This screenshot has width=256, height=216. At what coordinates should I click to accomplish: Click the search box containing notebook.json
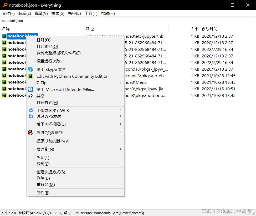click(128, 21)
